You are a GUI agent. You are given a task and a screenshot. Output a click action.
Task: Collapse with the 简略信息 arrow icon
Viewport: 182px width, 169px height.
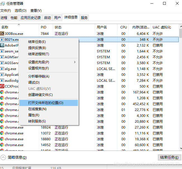point(3,157)
